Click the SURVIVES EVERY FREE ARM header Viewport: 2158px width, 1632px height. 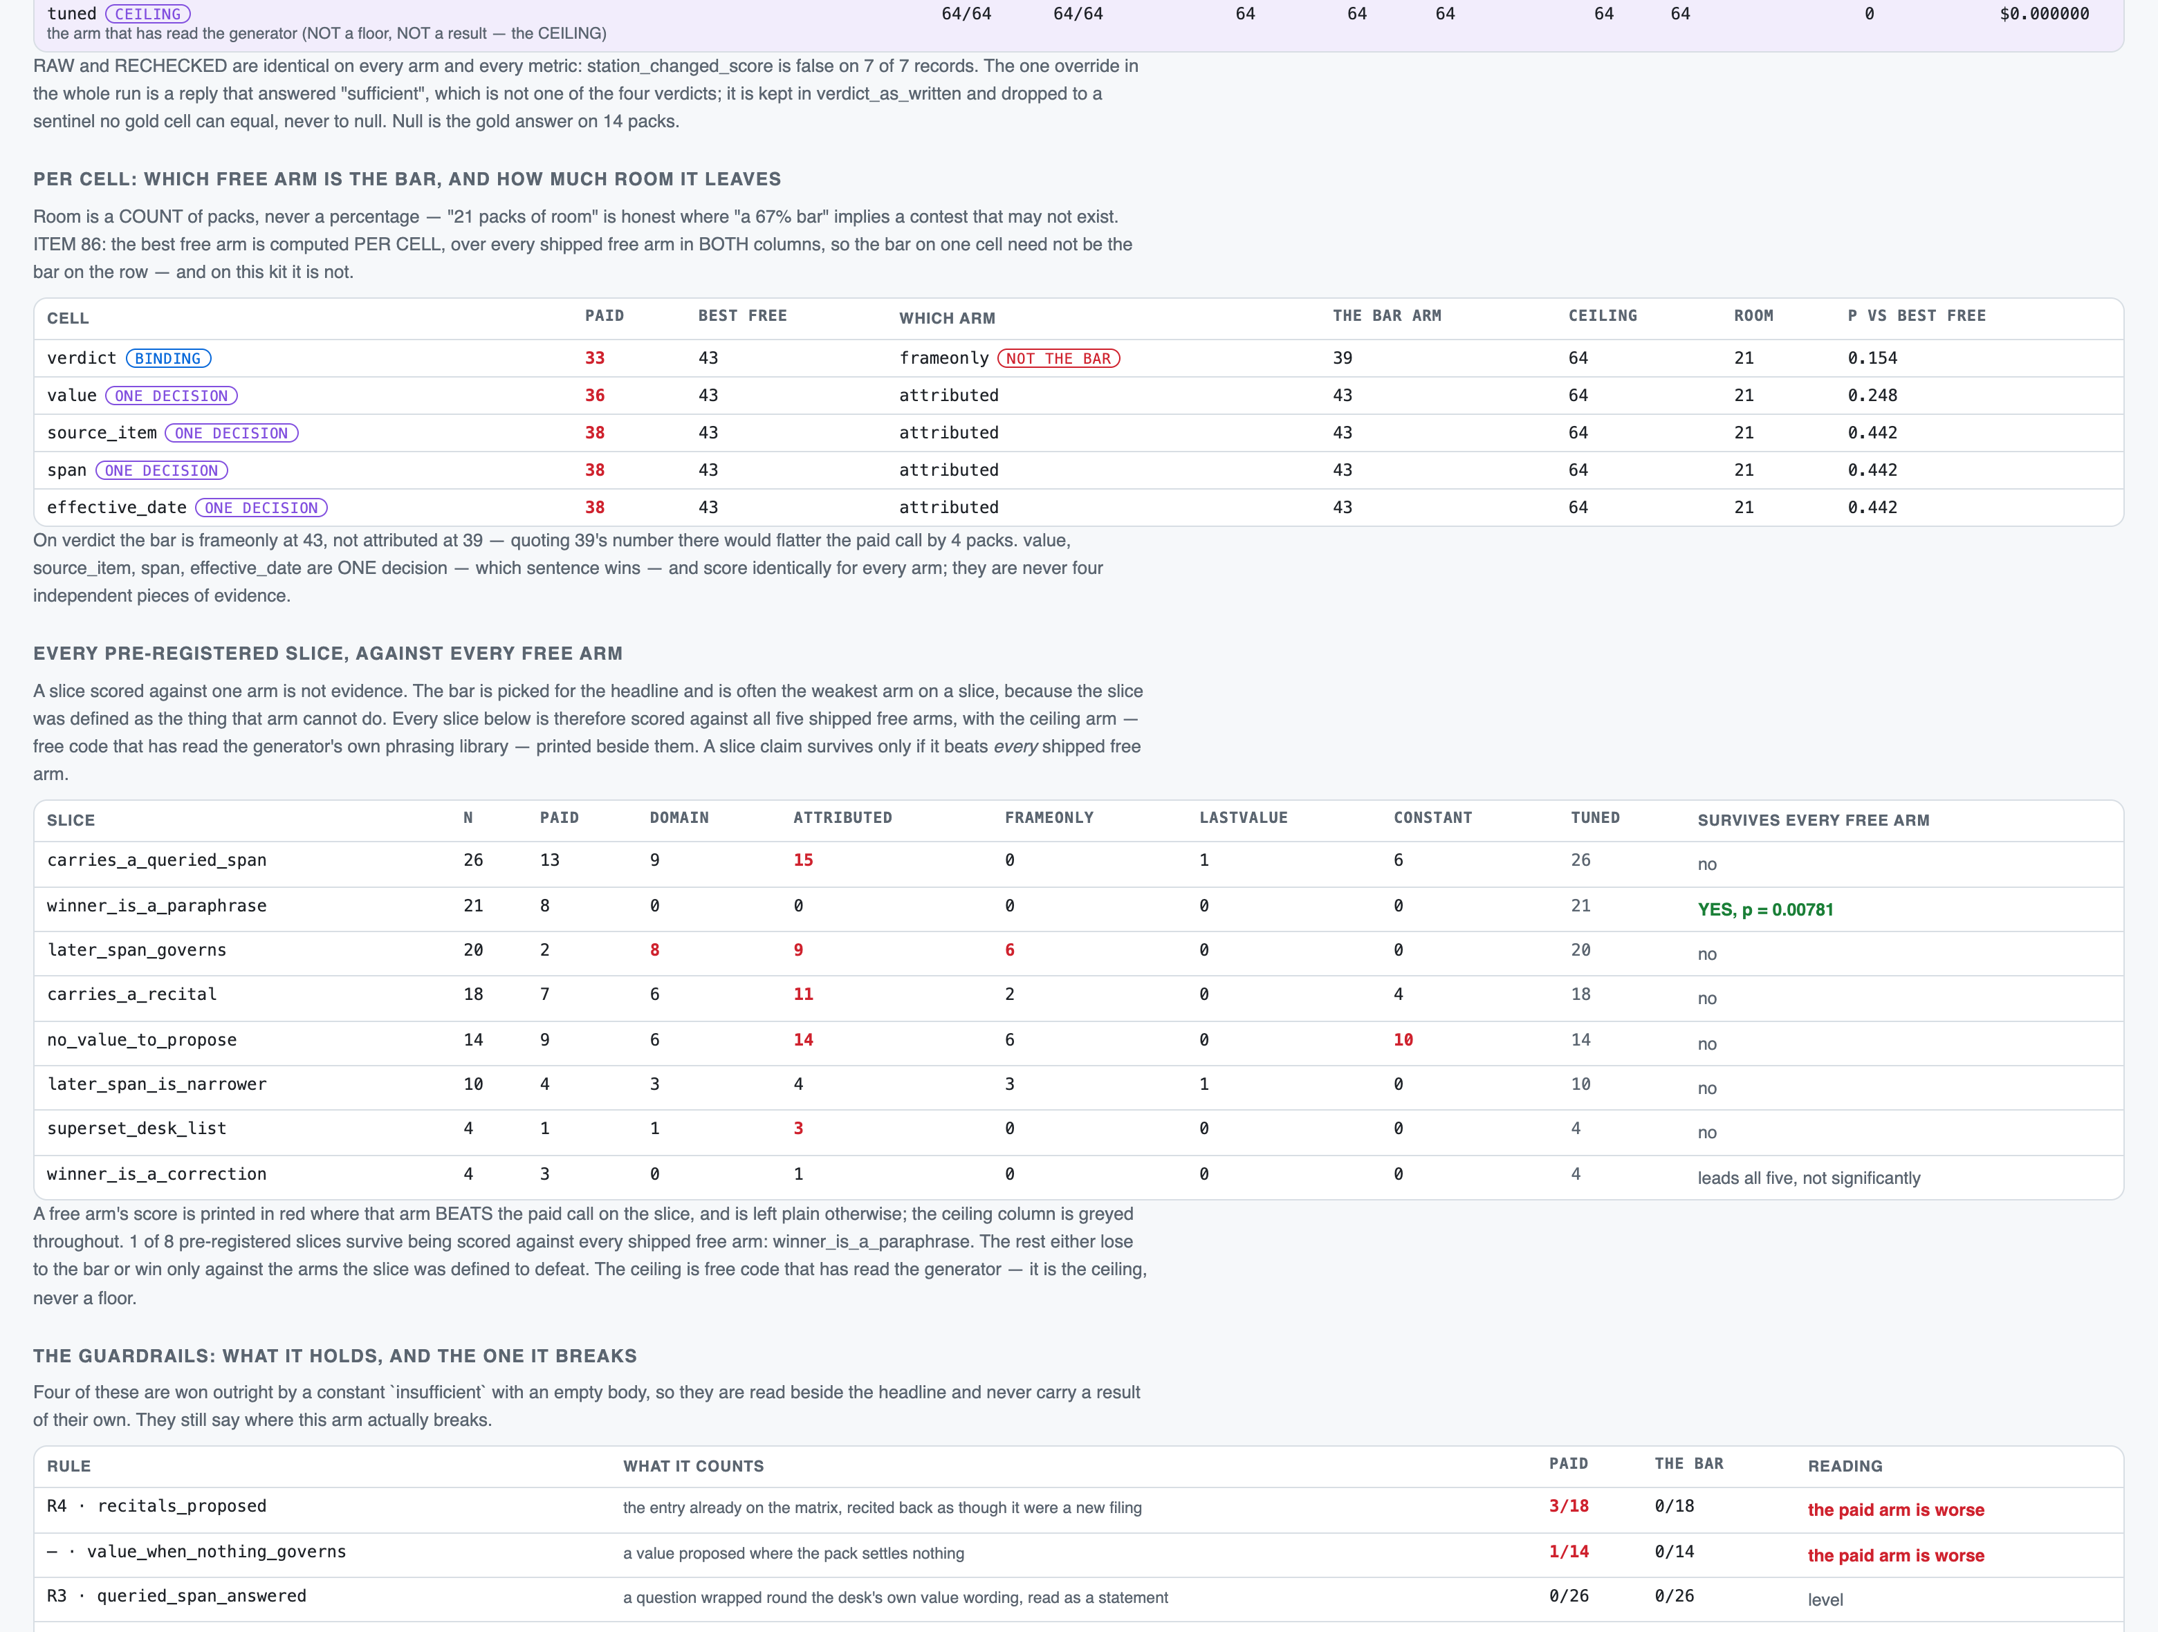pos(1813,820)
